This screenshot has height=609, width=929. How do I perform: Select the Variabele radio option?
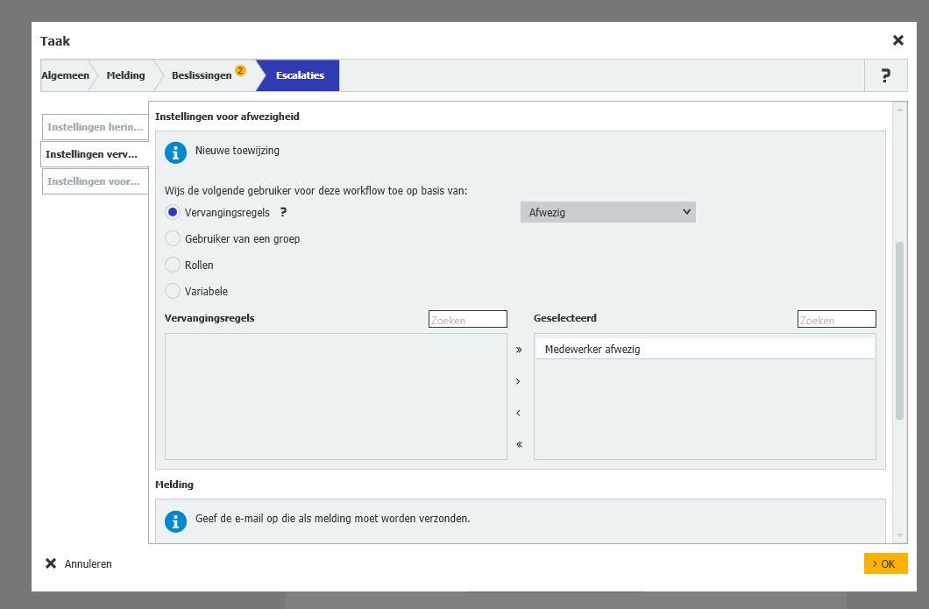pos(173,291)
